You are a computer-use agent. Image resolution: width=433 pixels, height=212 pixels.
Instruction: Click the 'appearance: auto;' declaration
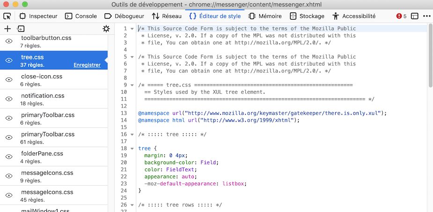pyautogui.click(x=171, y=177)
